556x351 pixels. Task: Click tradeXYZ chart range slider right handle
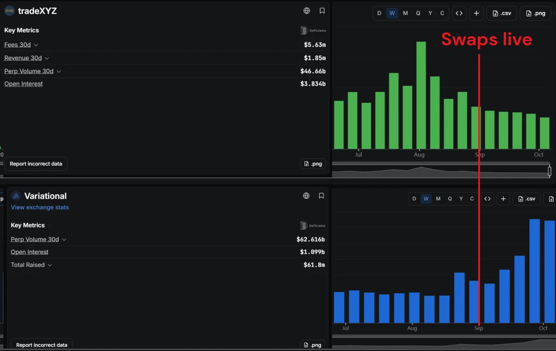point(550,171)
